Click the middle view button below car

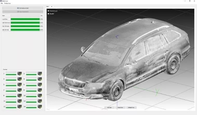click(x=120, y=107)
